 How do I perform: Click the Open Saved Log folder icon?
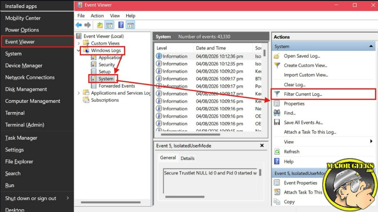coord(277,56)
